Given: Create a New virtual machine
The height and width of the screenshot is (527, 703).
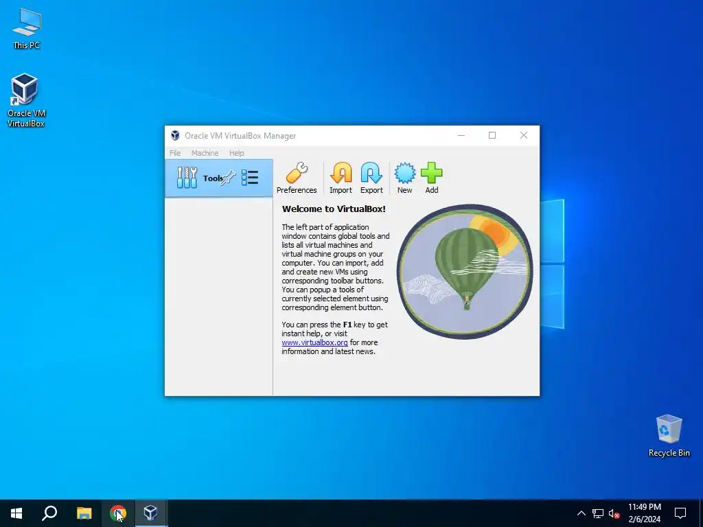Looking at the screenshot, I should coord(404,178).
